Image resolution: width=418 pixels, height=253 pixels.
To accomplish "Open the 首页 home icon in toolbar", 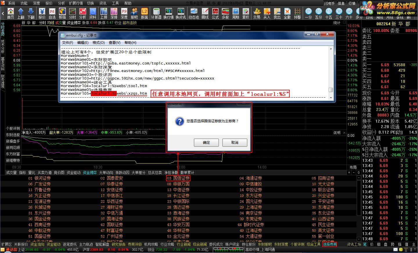I will (x=10, y=13).
